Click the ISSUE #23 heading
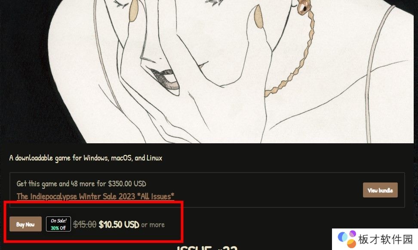The width and height of the screenshot is (418, 250). [207, 248]
